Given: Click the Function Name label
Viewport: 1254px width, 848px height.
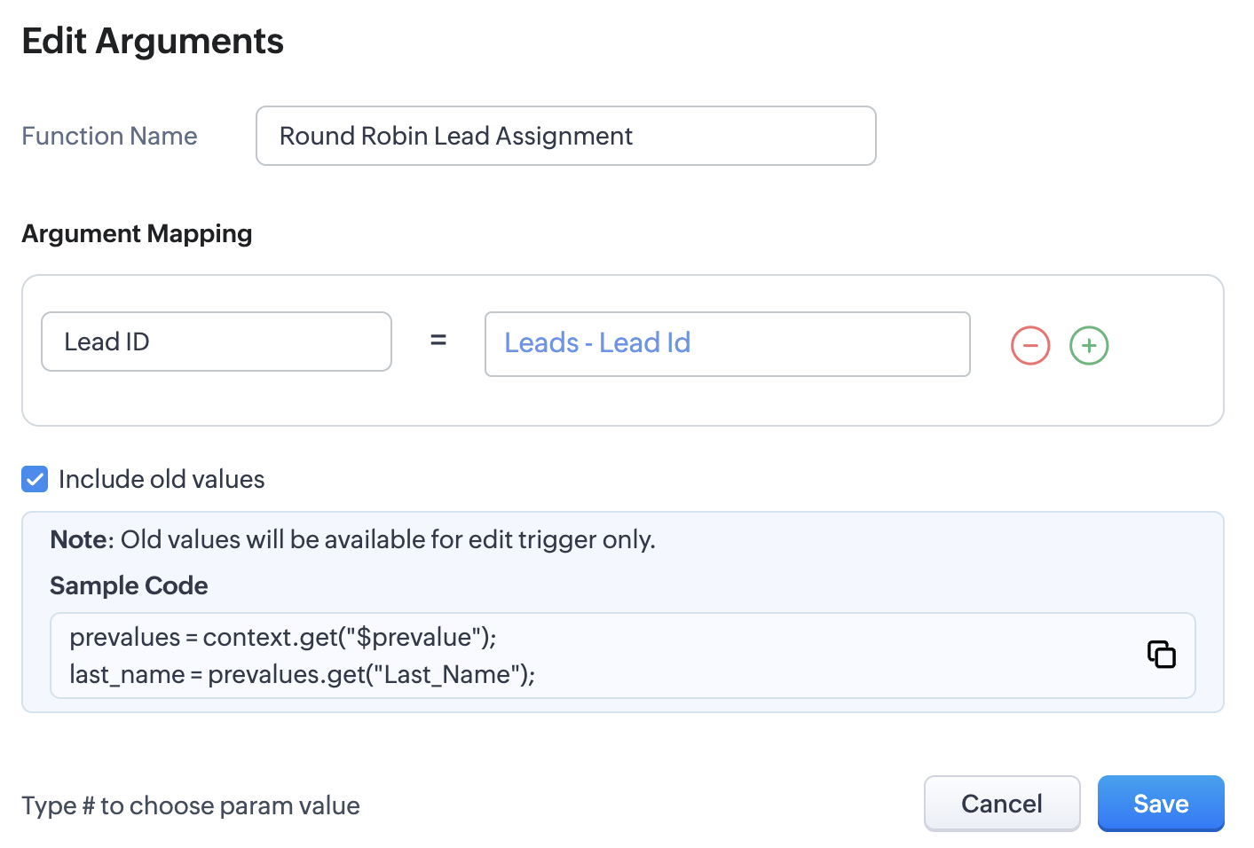Looking at the screenshot, I should coord(109,136).
